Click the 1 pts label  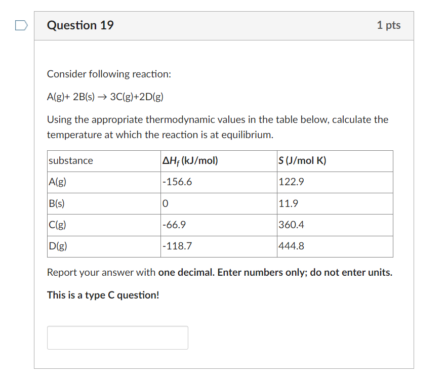389,25
